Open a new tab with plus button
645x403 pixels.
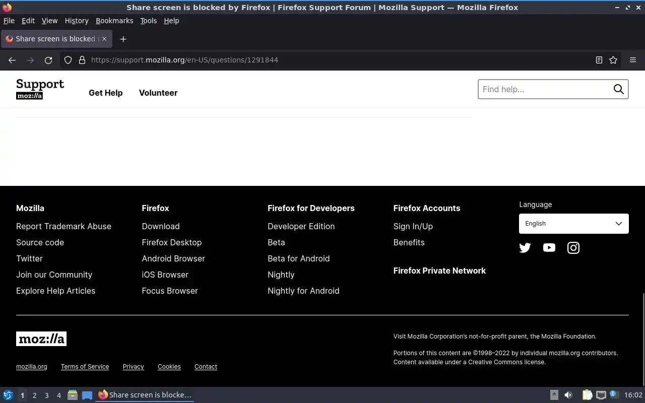click(x=123, y=39)
